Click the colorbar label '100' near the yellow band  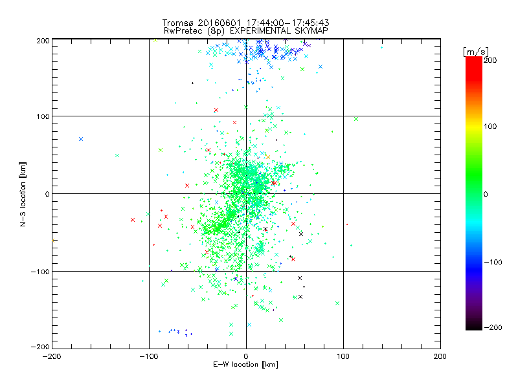490,126
